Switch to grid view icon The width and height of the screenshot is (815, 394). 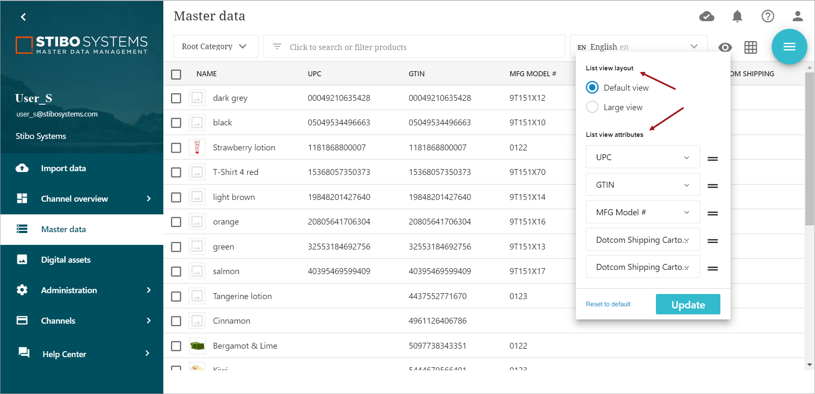(751, 47)
